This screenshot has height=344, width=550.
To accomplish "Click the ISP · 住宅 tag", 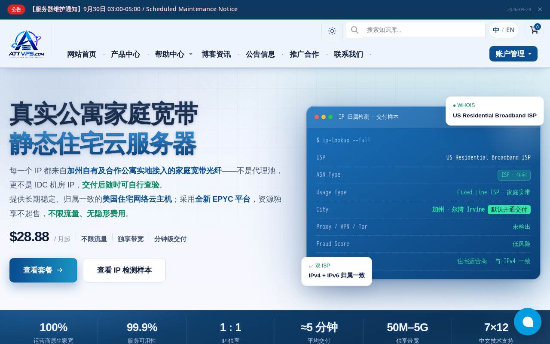I will [x=514, y=175].
